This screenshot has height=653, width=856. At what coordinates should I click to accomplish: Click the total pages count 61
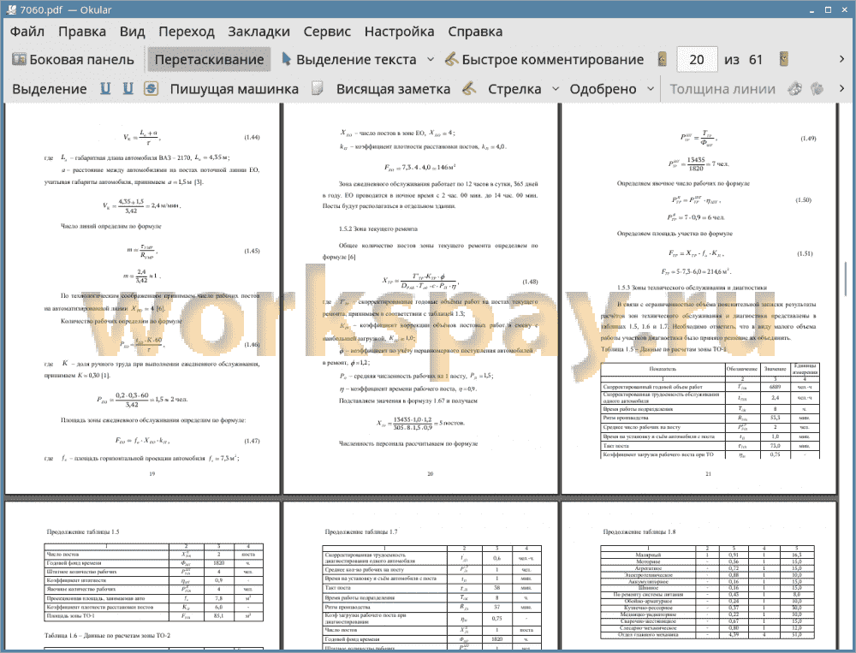point(756,60)
